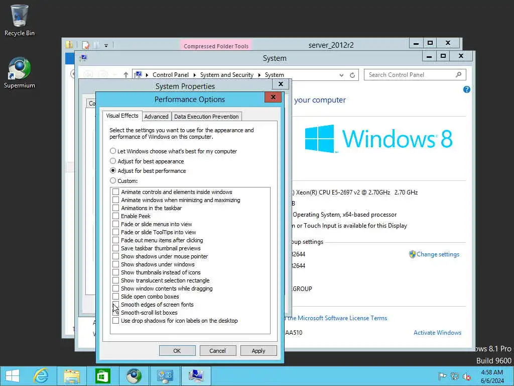Open Change settings link

[438, 254]
